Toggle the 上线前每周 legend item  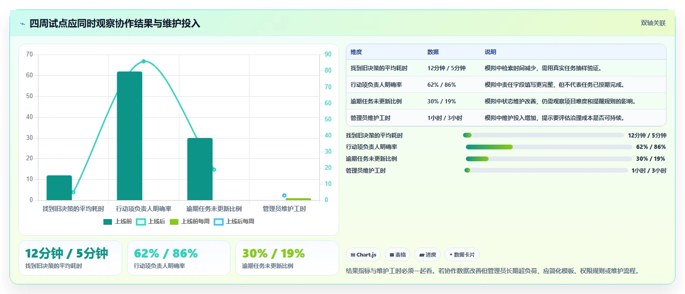tap(190, 221)
